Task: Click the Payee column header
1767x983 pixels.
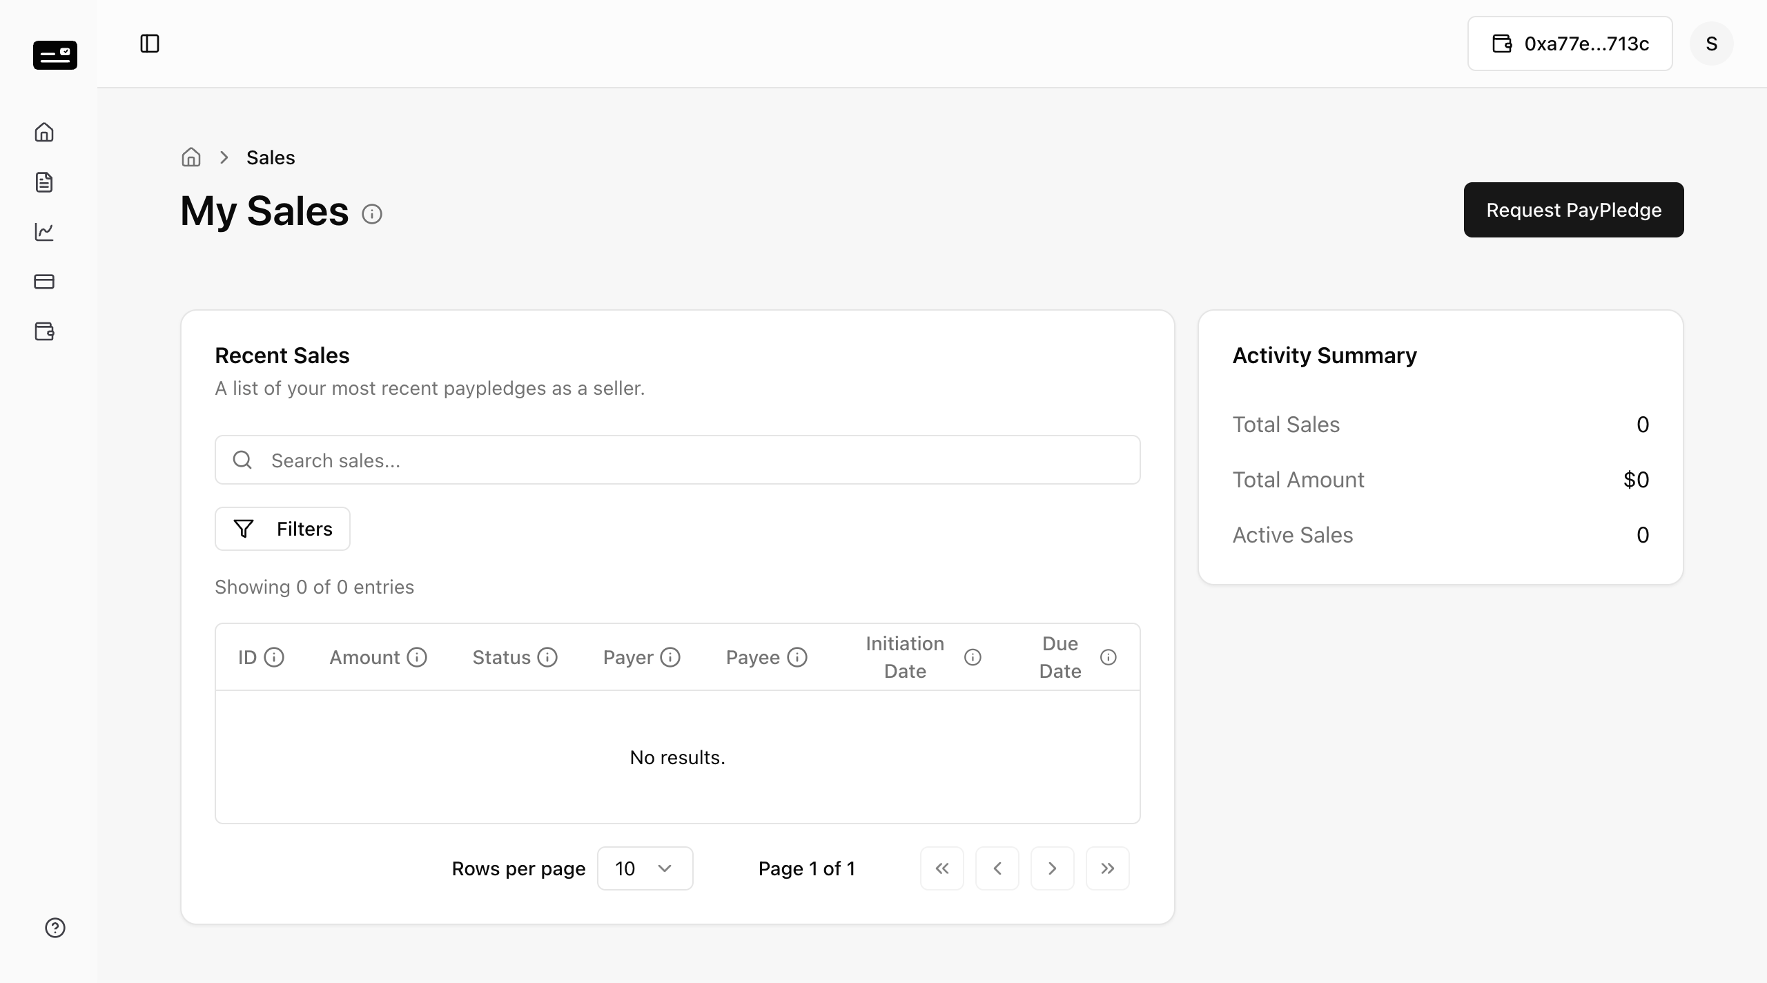Action: click(x=753, y=657)
